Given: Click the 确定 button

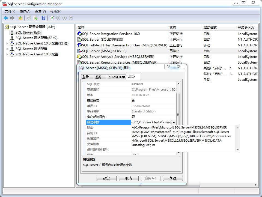Looking at the screenshot, I should click(x=106, y=178).
